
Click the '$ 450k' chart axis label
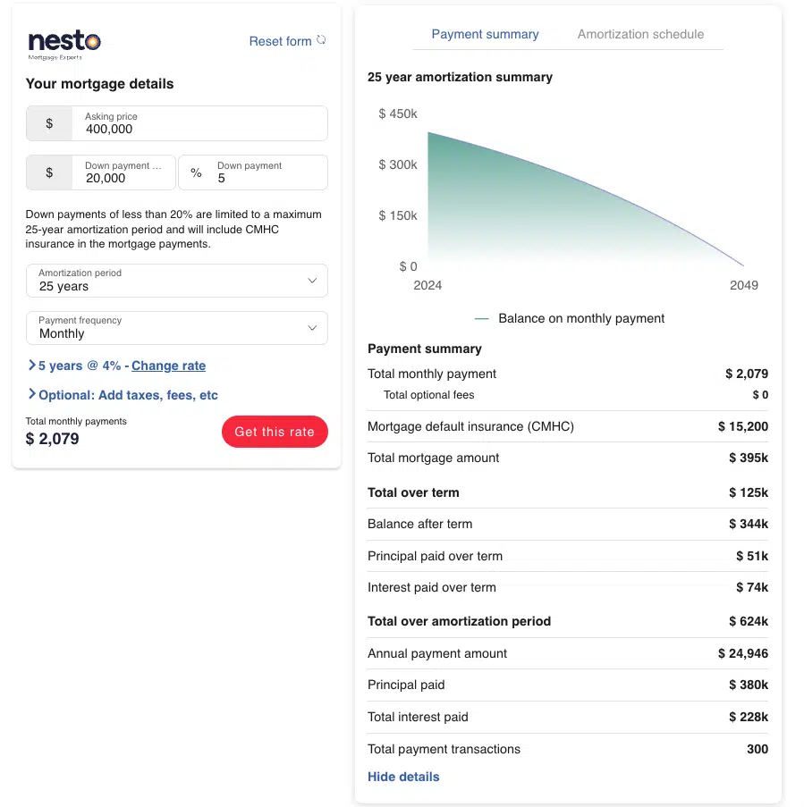point(398,113)
